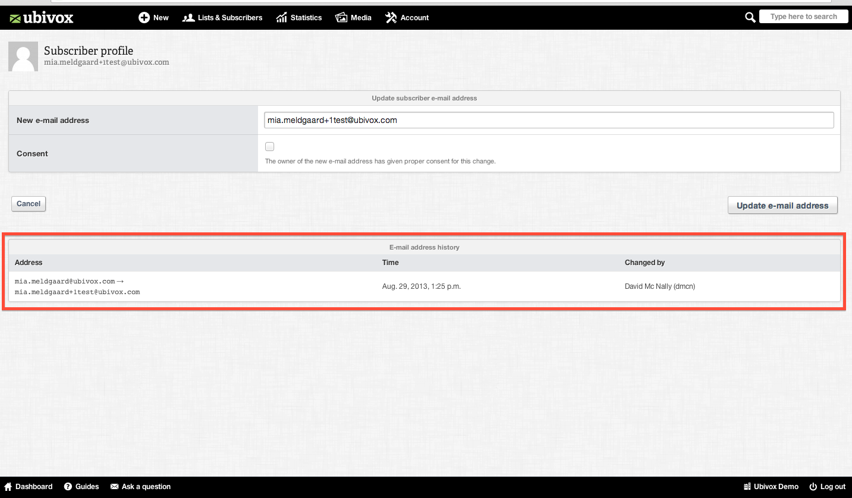The height and width of the screenshot is (498, 852).
Task: Click the Subscriber profile heading
Action: 89,51
